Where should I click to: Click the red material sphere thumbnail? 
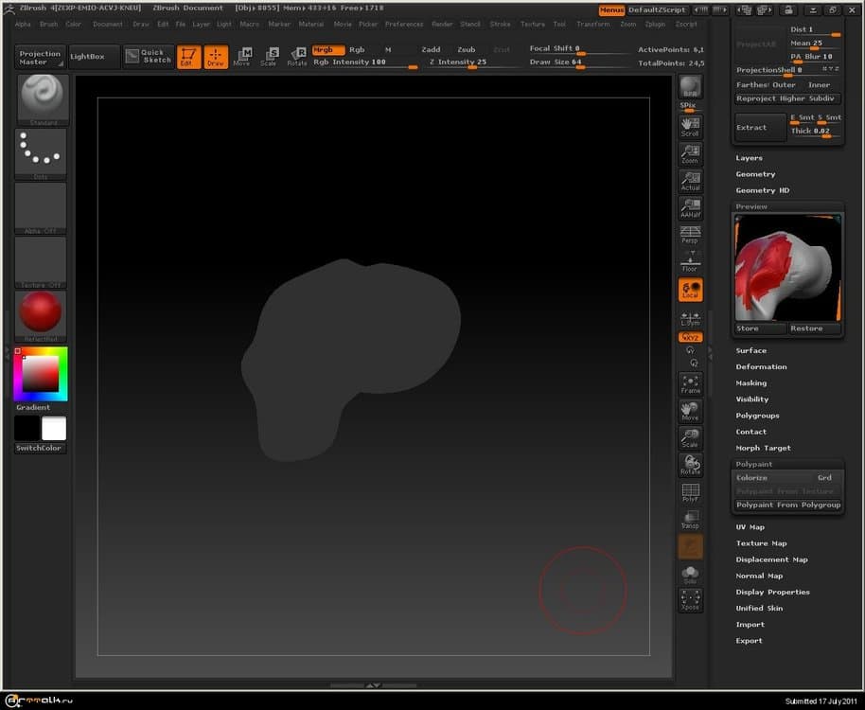click(40, 312)
